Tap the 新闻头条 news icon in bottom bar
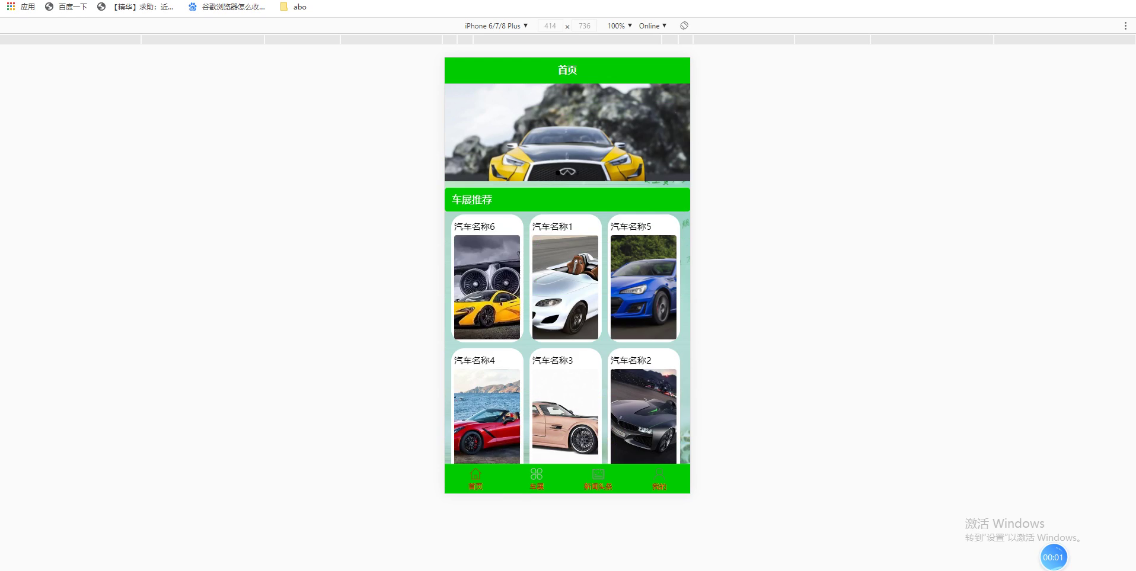 pyautogui.click(x=598, y=474)
